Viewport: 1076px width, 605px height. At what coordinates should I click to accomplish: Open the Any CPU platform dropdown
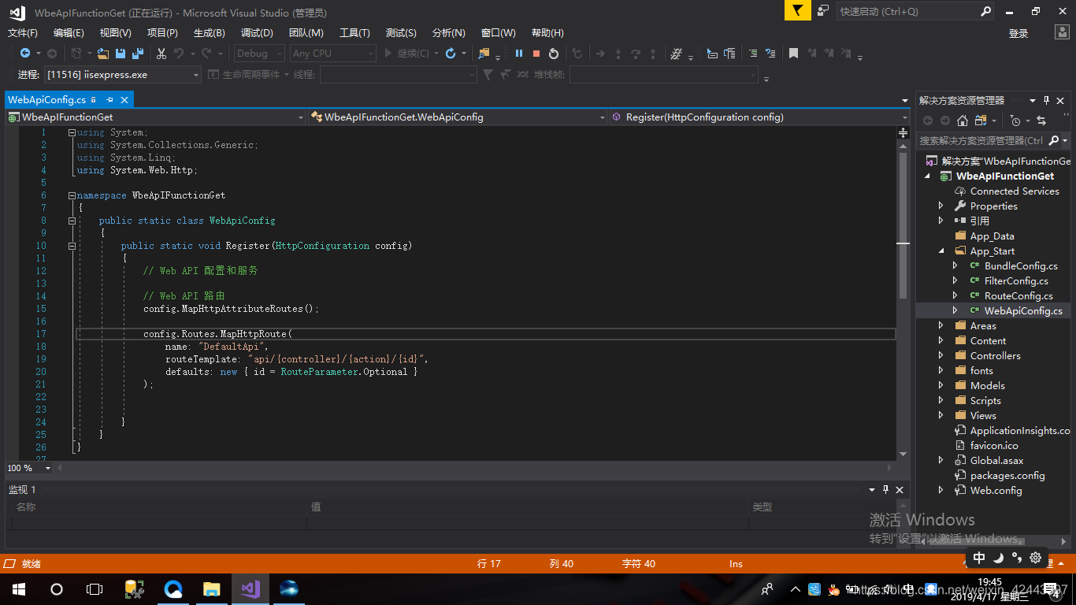point(333,54)
